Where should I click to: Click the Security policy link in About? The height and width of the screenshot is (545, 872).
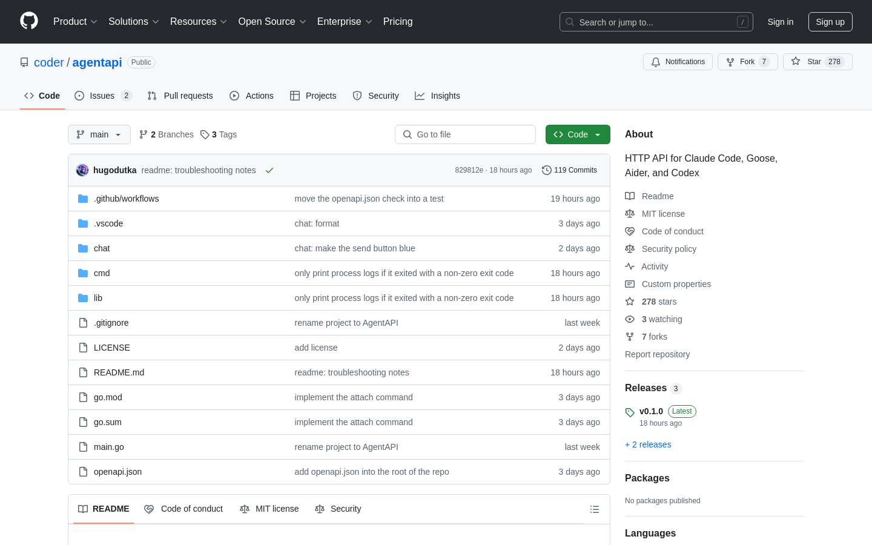pyautogui.click(x=669, y=249)
